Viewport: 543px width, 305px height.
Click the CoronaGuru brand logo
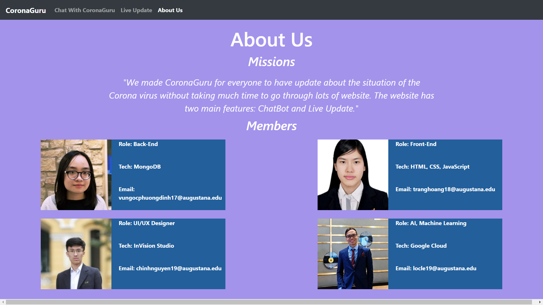coord(26,10)
